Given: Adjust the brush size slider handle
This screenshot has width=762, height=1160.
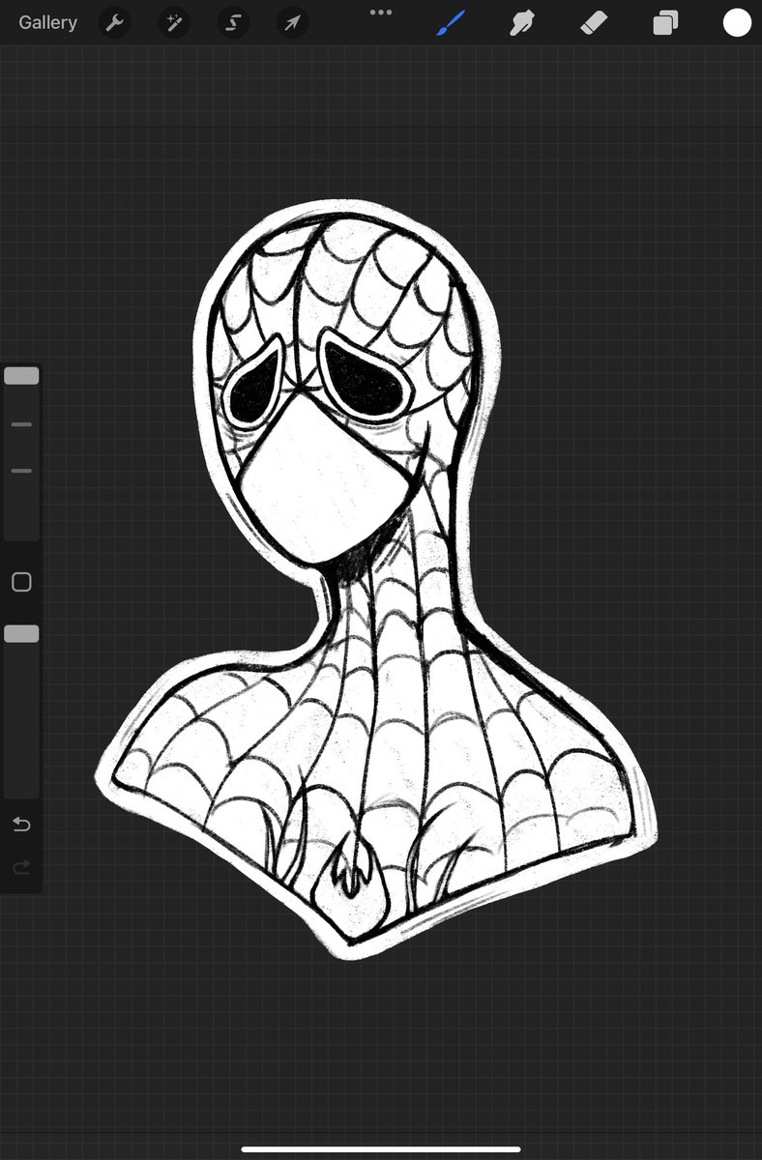Looking at the screenshot, I should [21, 375].
